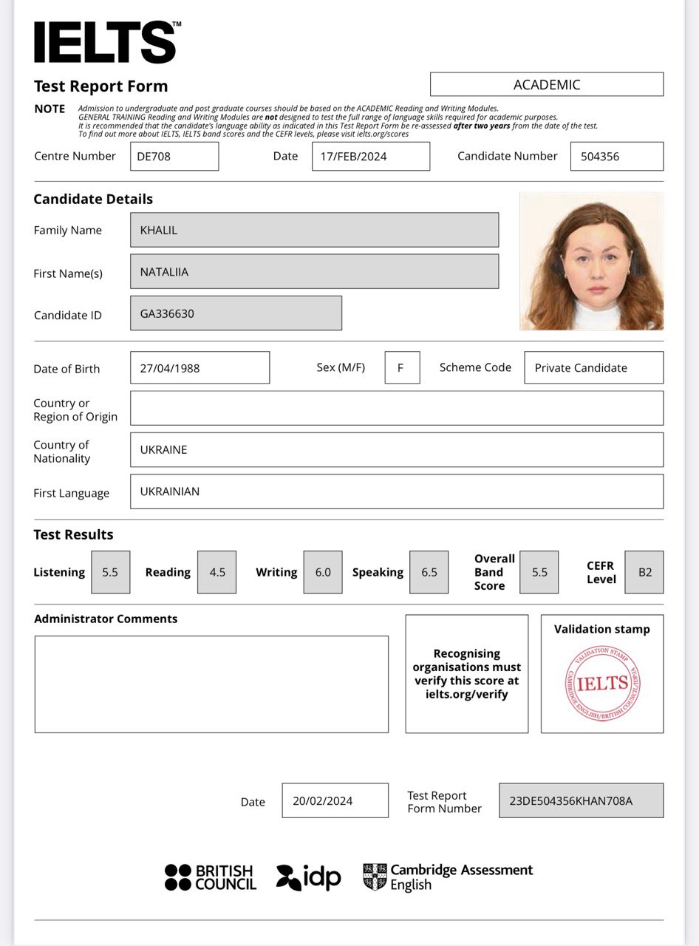The image size is (699, 946).
Task: Click the bold 'NOTE' label
Action: [50, 109]
